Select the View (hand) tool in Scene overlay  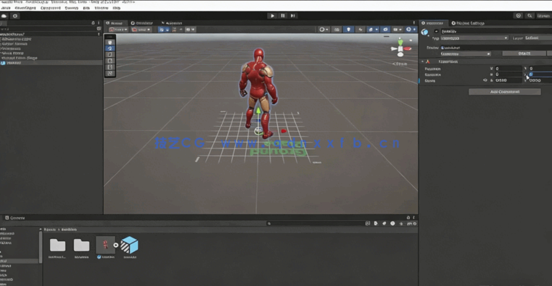(110, 42)
